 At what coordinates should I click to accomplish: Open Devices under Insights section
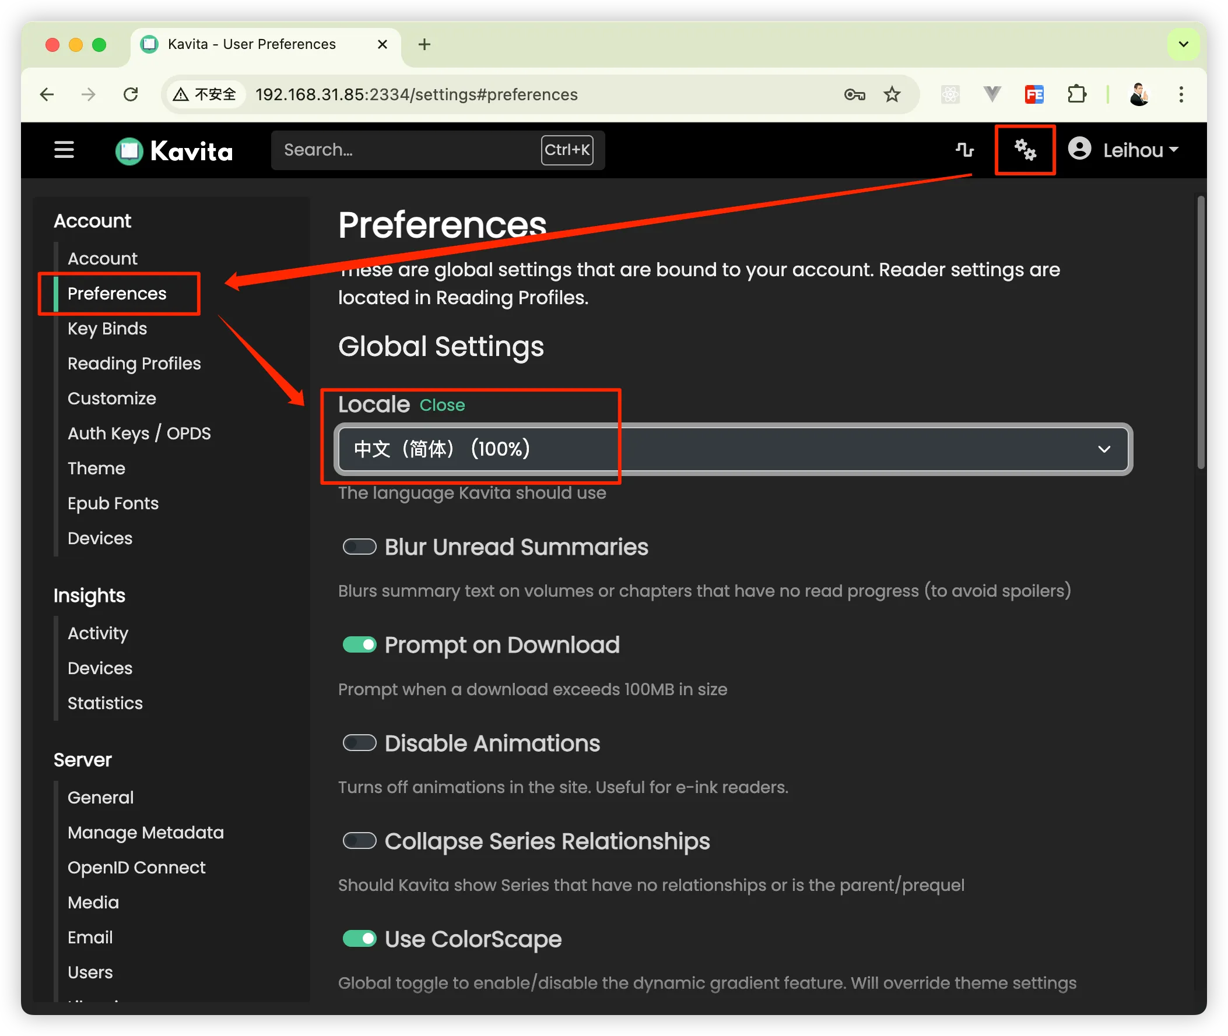[x=100, y=668]
